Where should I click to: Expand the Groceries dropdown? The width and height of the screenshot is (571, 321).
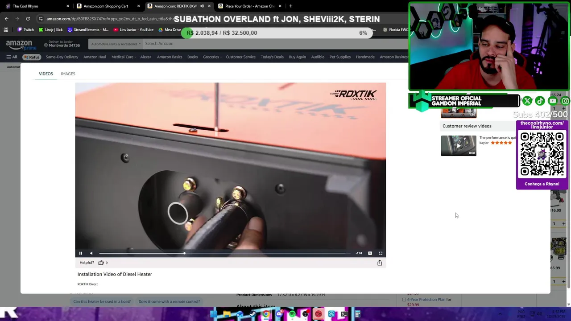coord(212,57)
